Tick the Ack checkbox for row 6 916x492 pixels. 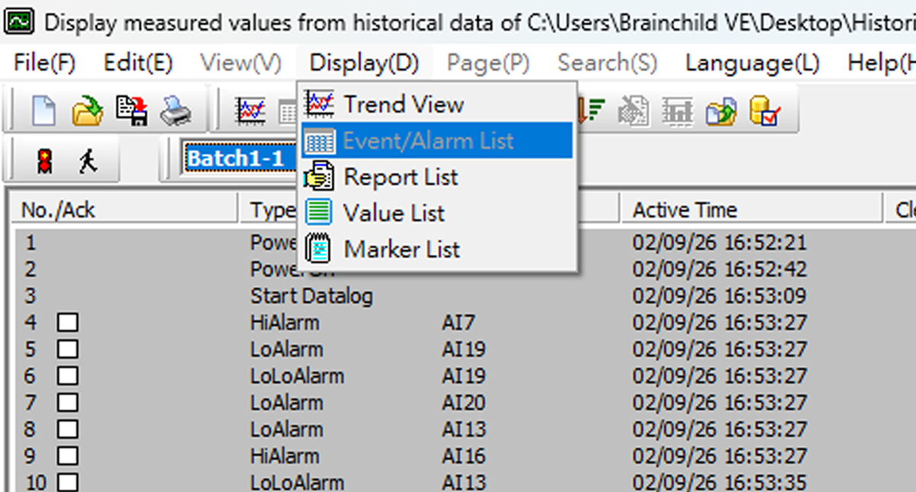tap(68, 376)
